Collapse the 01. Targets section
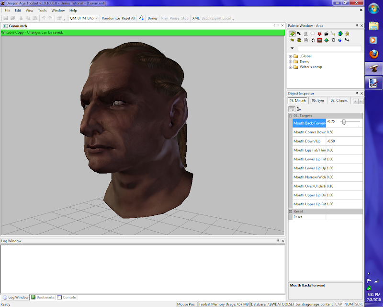The height and width of the screenshot is (307, 383). (x=290, y=116)
